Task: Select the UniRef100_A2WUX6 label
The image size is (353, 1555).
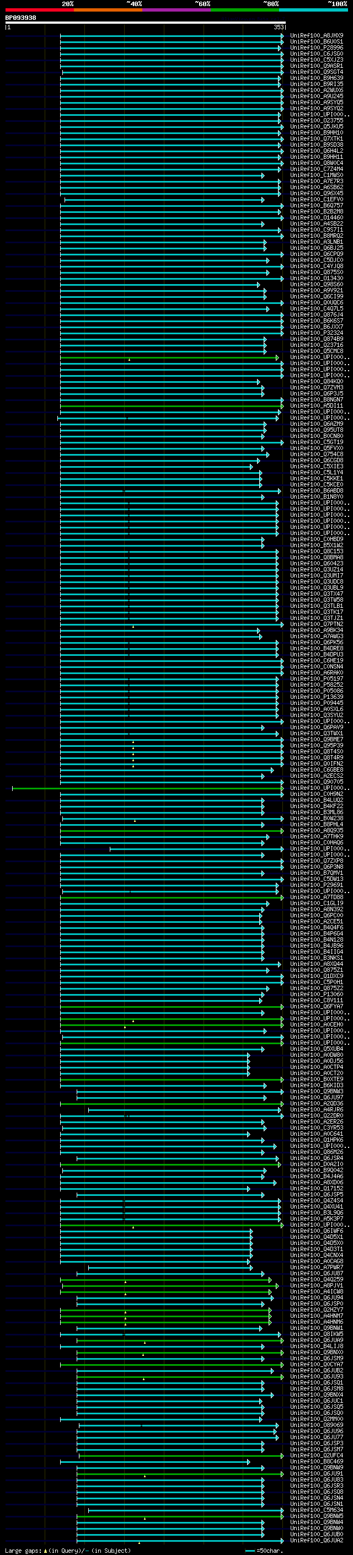Action: [317, 90]
